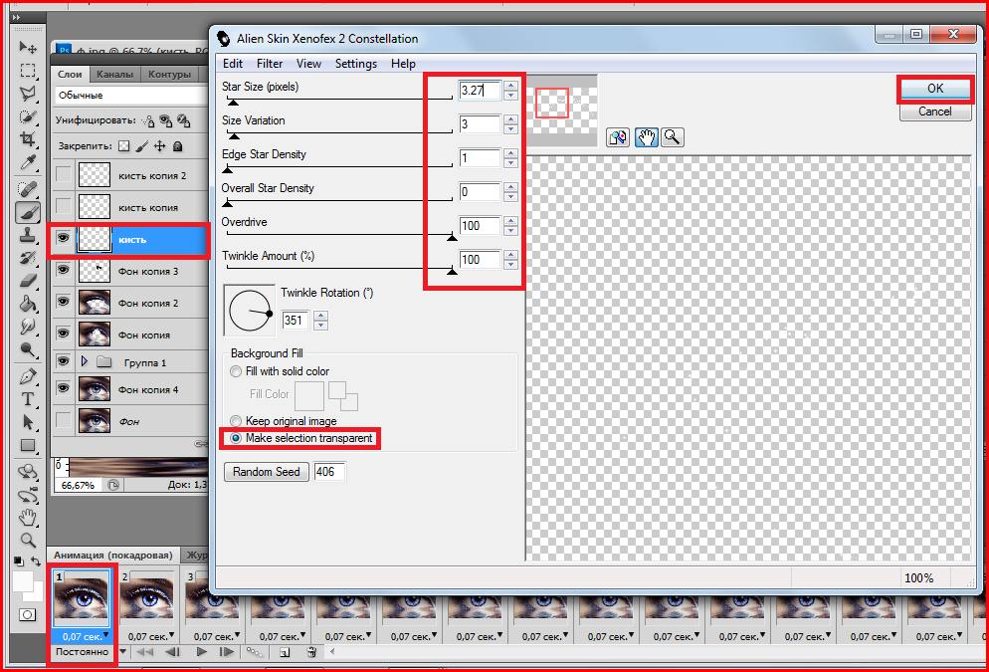
Task: Open blend mode dropdown 'Обычные'
Action: 131,96
